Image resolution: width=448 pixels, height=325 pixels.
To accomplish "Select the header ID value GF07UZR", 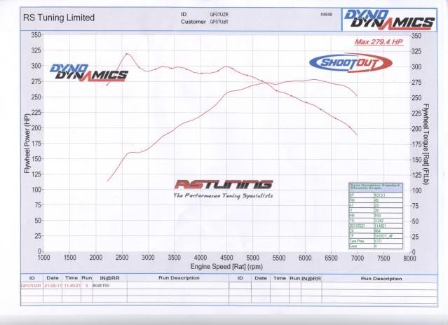I will pos(219,14).
